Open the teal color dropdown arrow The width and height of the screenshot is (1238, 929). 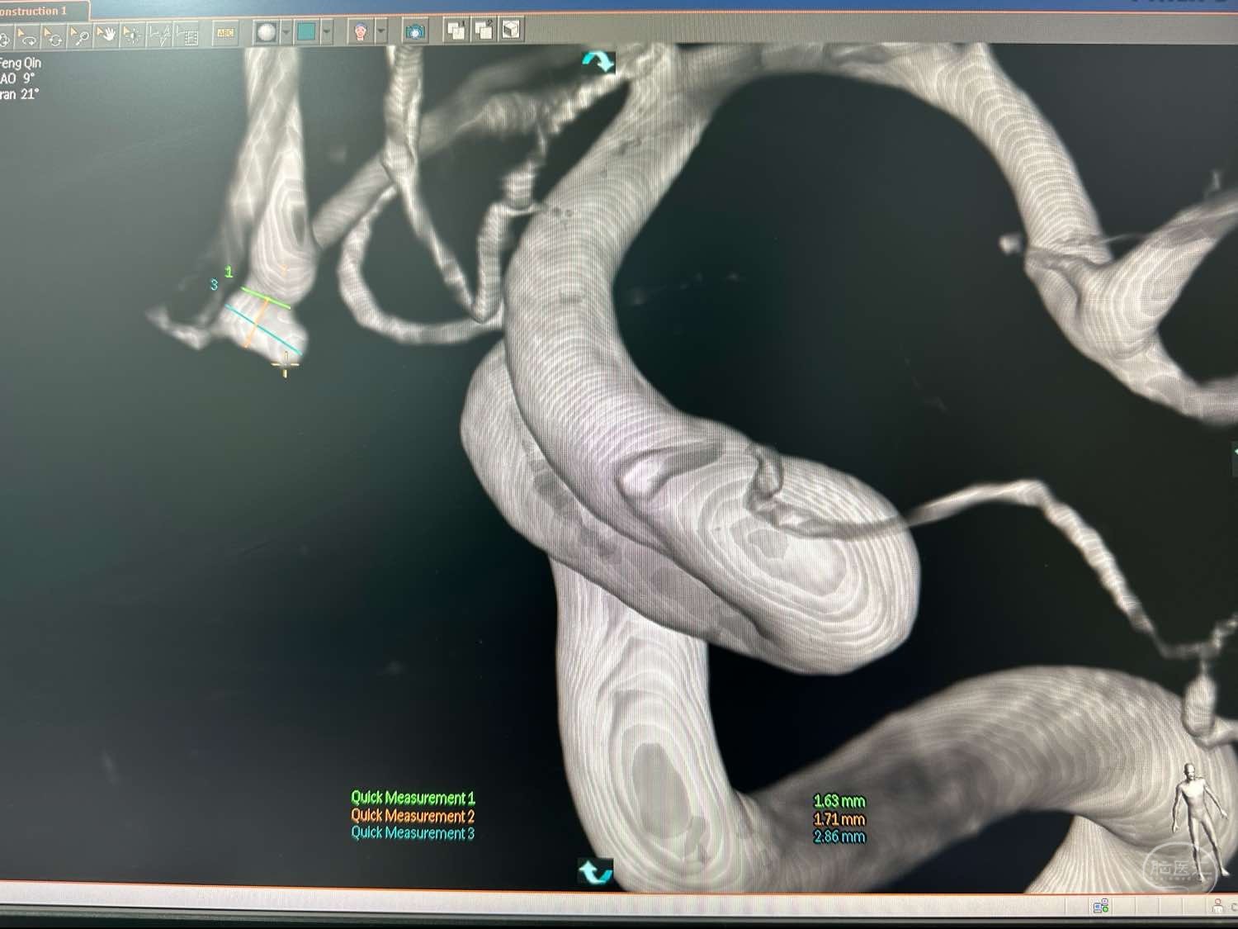327,32
